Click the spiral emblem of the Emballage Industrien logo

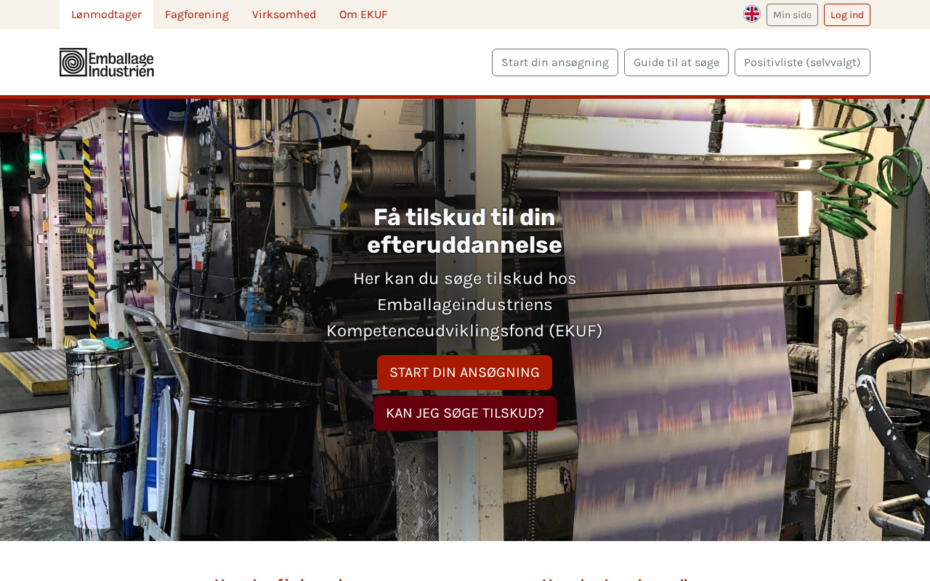(73, 62)
